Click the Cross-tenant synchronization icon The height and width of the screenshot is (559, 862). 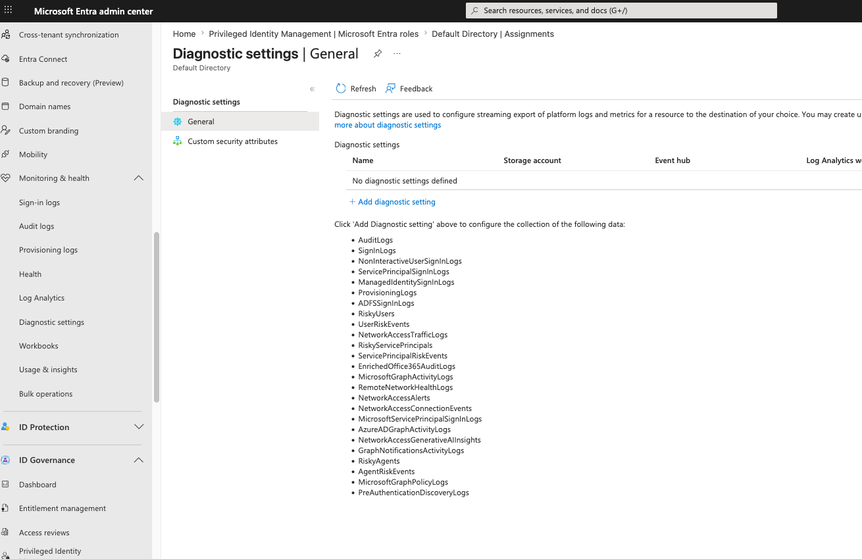5,35
